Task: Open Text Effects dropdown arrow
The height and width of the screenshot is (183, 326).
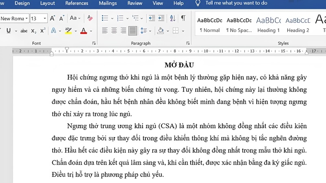Action: [60, 31]
